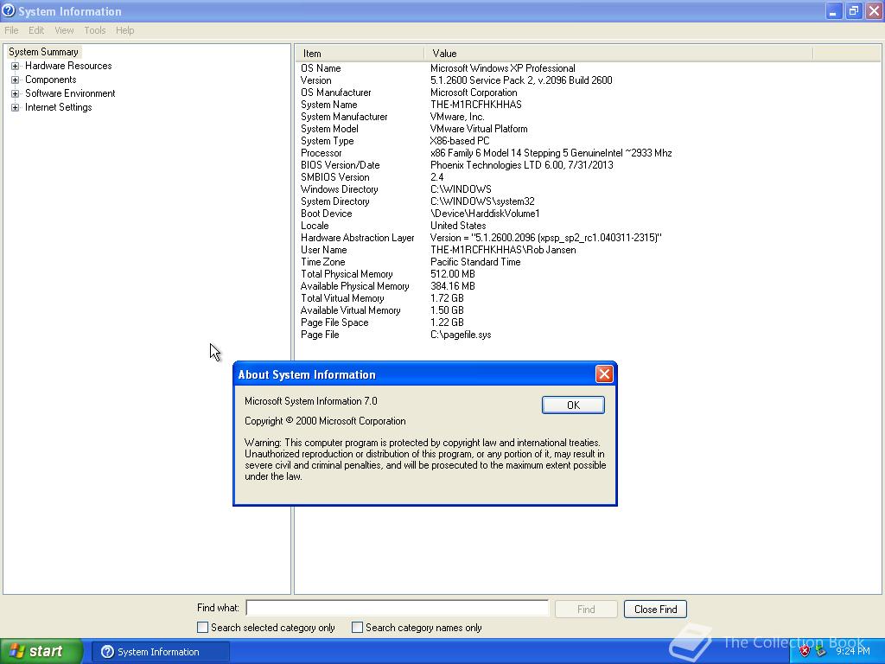
Task: Expand the Components node
Action: [16, 80]
